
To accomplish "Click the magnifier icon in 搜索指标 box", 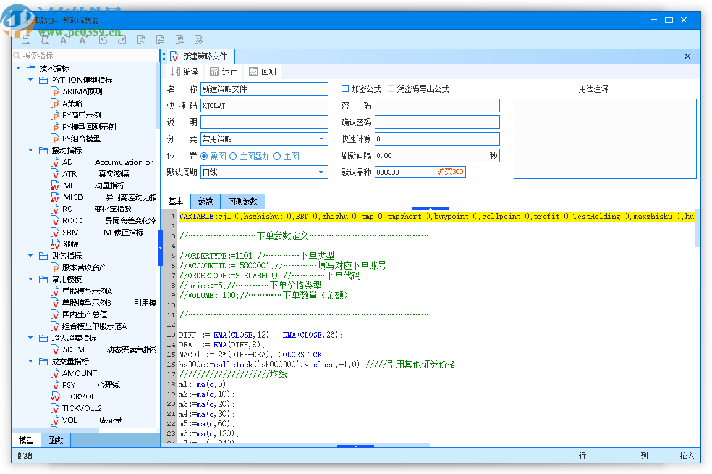I will [x=17, y=56].
